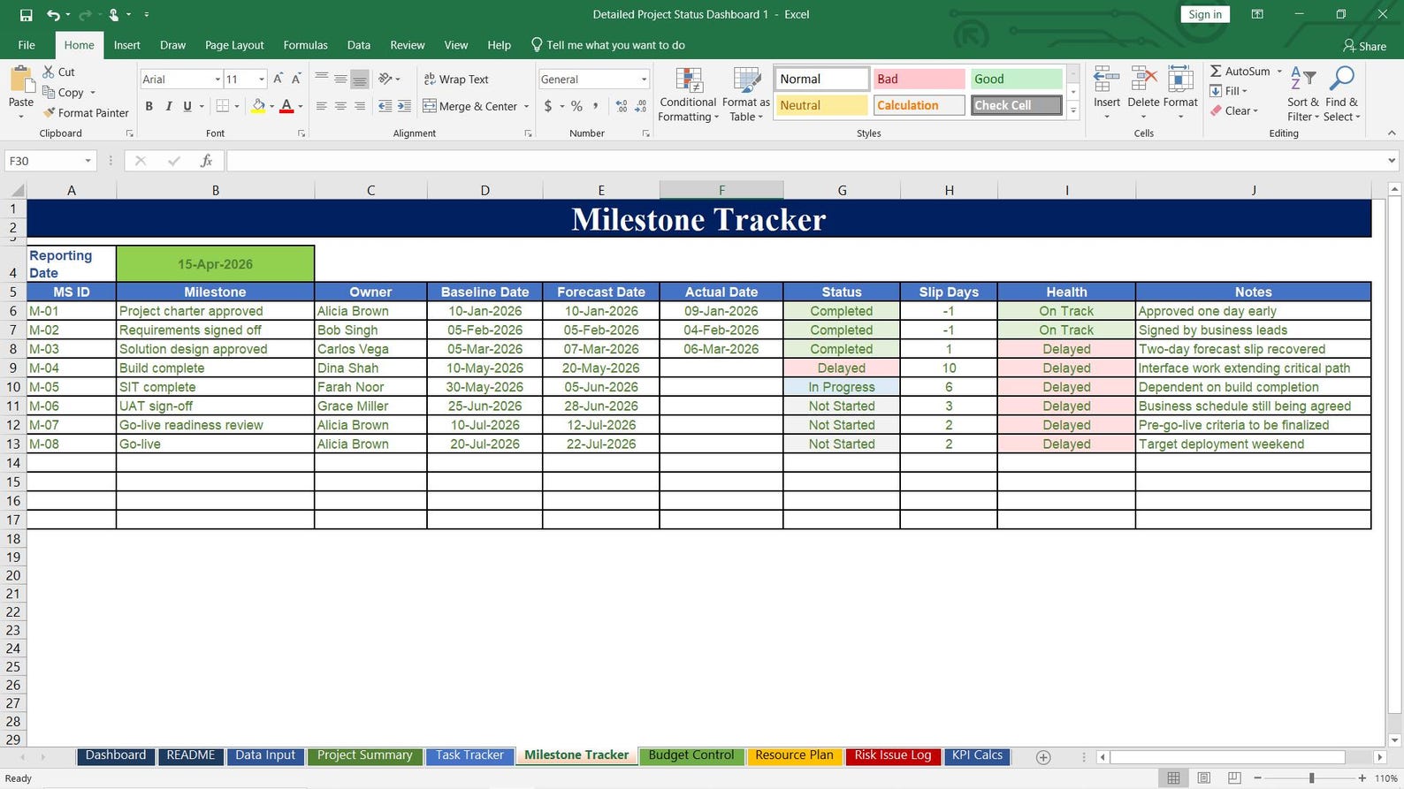This screenshot has height=789, width=1404.
Task: Select the Reporting Date cell 15-Apr-2026
Action: coord(215,264)
